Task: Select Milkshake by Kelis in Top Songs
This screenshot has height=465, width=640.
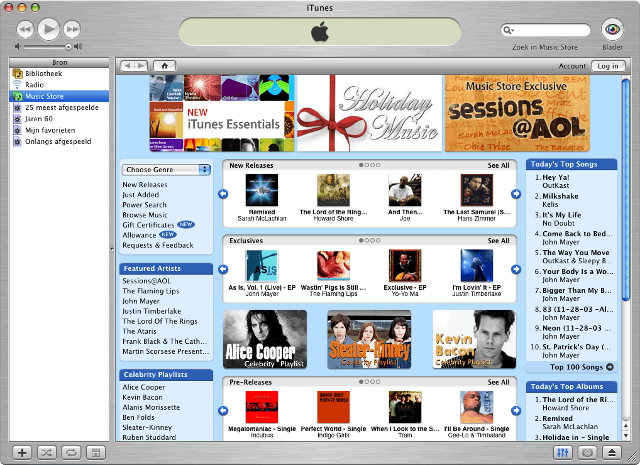Action: pyautogui.click(x=560, y=196)
